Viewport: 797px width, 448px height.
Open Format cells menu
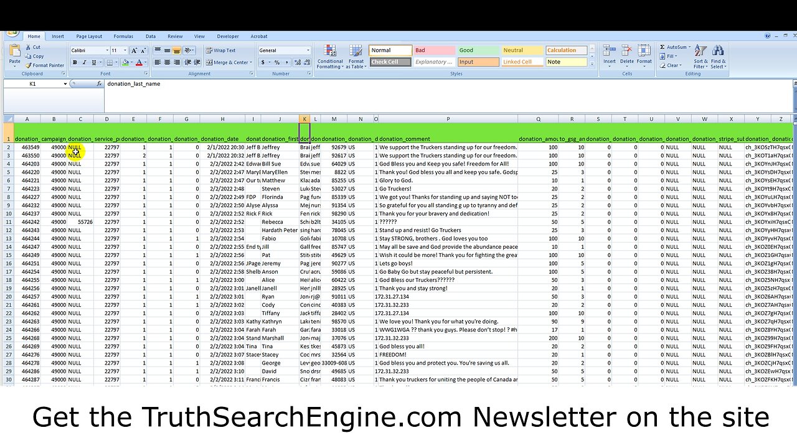[x=644, y=55]
